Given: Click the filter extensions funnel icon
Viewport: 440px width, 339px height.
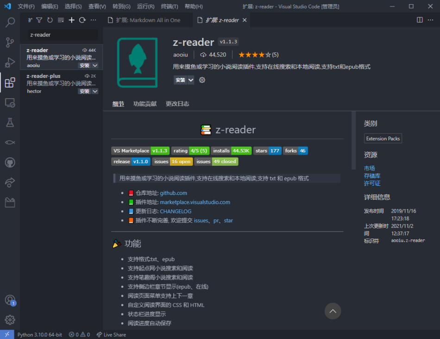Looking at the screenshot, I should coord(39,20).
